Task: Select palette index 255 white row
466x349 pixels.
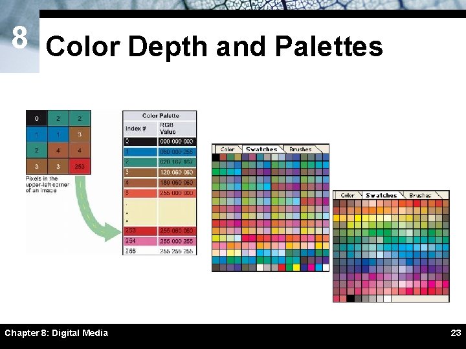Action: point(160,251)
